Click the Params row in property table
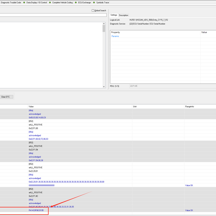This screenshot has height=216, width=216. (115, 36)
